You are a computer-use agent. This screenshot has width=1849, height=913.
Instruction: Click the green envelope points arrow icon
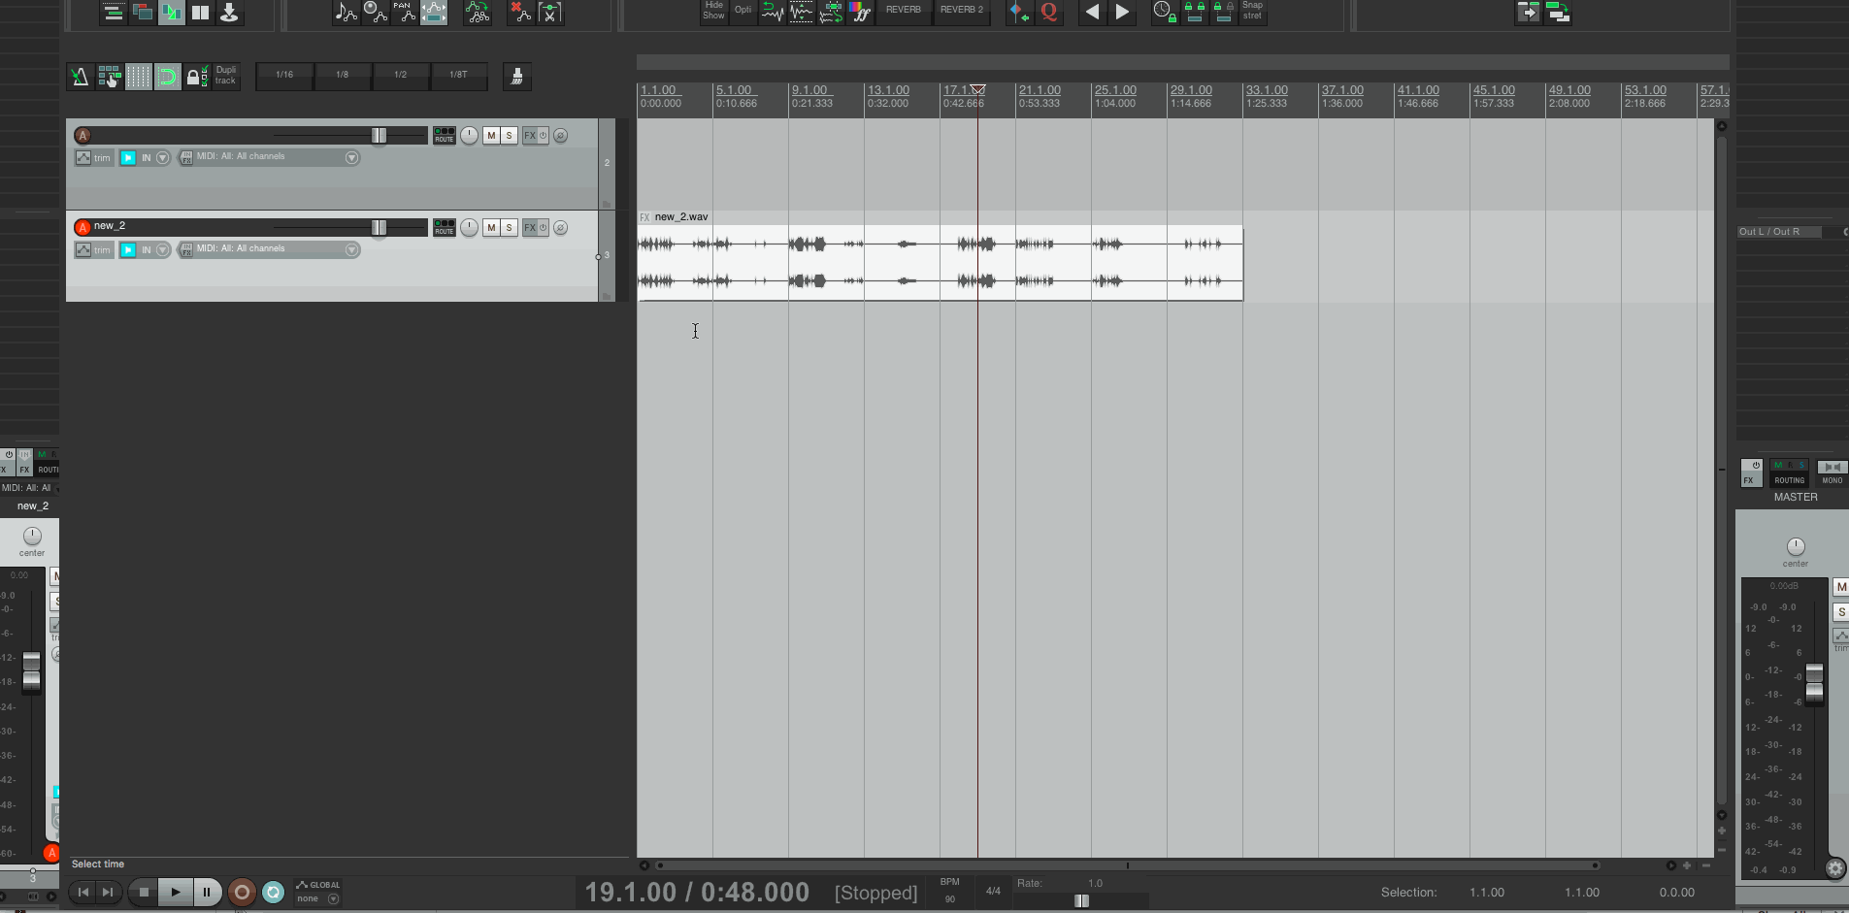point(478,12)
